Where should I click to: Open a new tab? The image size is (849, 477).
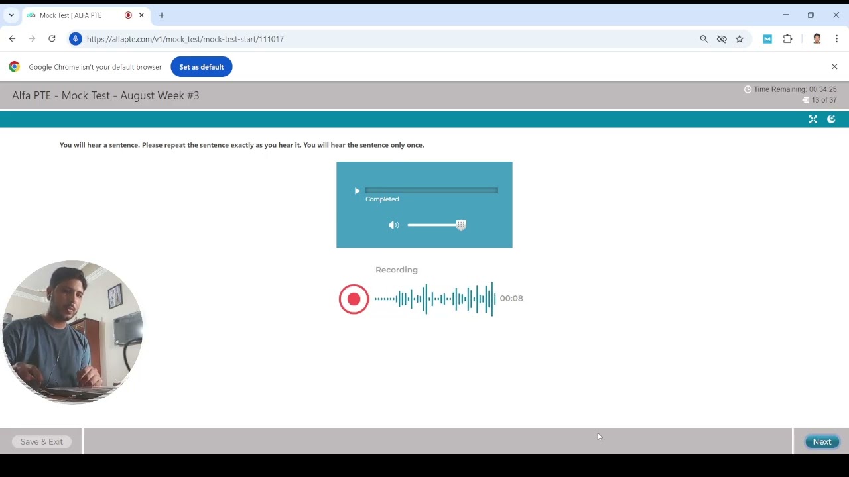coord(161,15)
